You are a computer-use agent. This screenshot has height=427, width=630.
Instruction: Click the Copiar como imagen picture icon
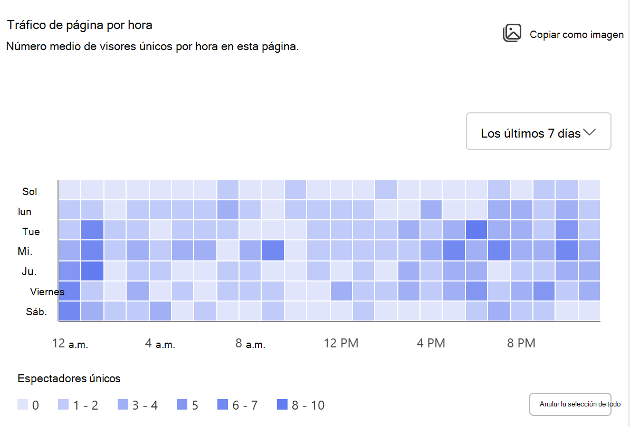tap(512, 33)
